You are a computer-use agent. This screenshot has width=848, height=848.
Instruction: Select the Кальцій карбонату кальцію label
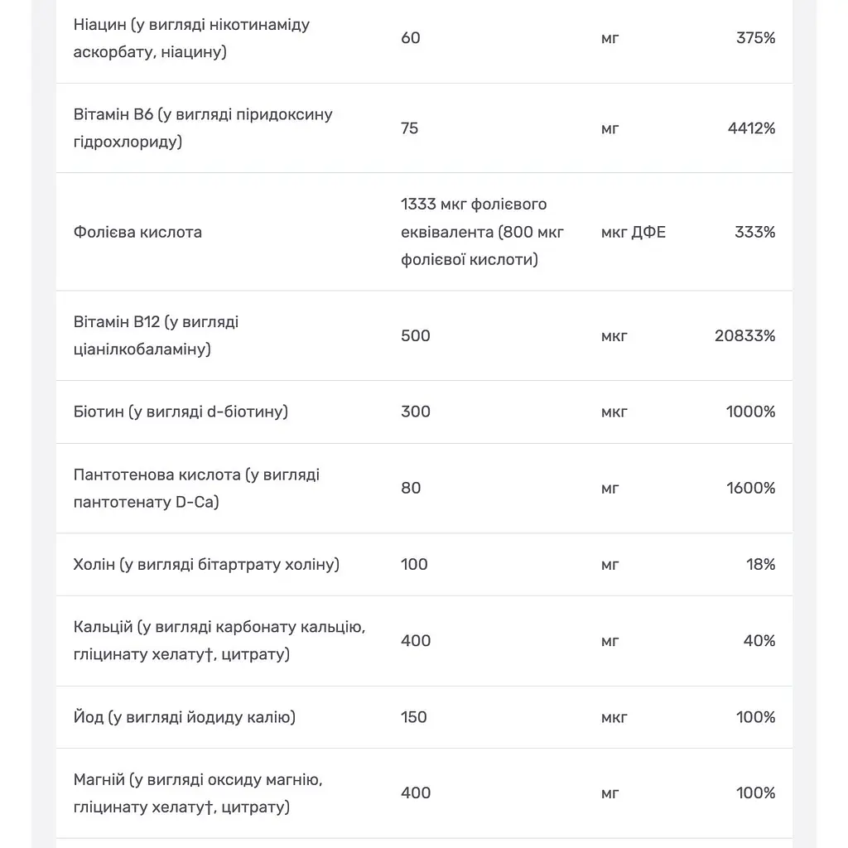pos(219,641)
